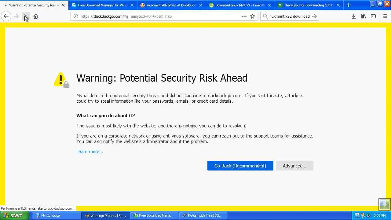
Task: Switch to My Computer taskbar window
Action: (x=56, y=215)
